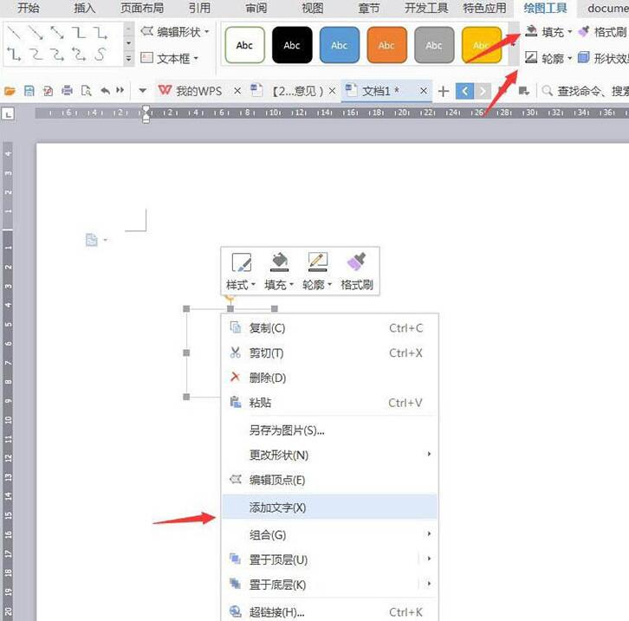The height and width of the screenshot is (621, 629).
Task: Click the 形状效果 shape effects icon
Action: click(584, 58)
